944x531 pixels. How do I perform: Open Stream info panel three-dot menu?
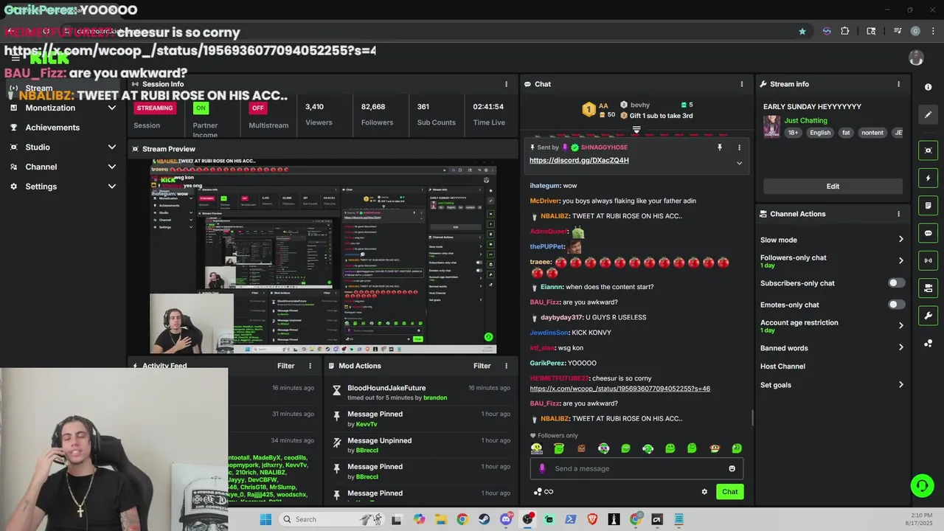point(898,84)
